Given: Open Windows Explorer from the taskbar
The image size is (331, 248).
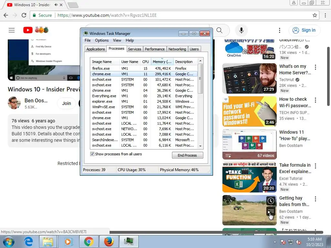Looking at the screenshot, I should pyautogui.click(x=48, y=242).
